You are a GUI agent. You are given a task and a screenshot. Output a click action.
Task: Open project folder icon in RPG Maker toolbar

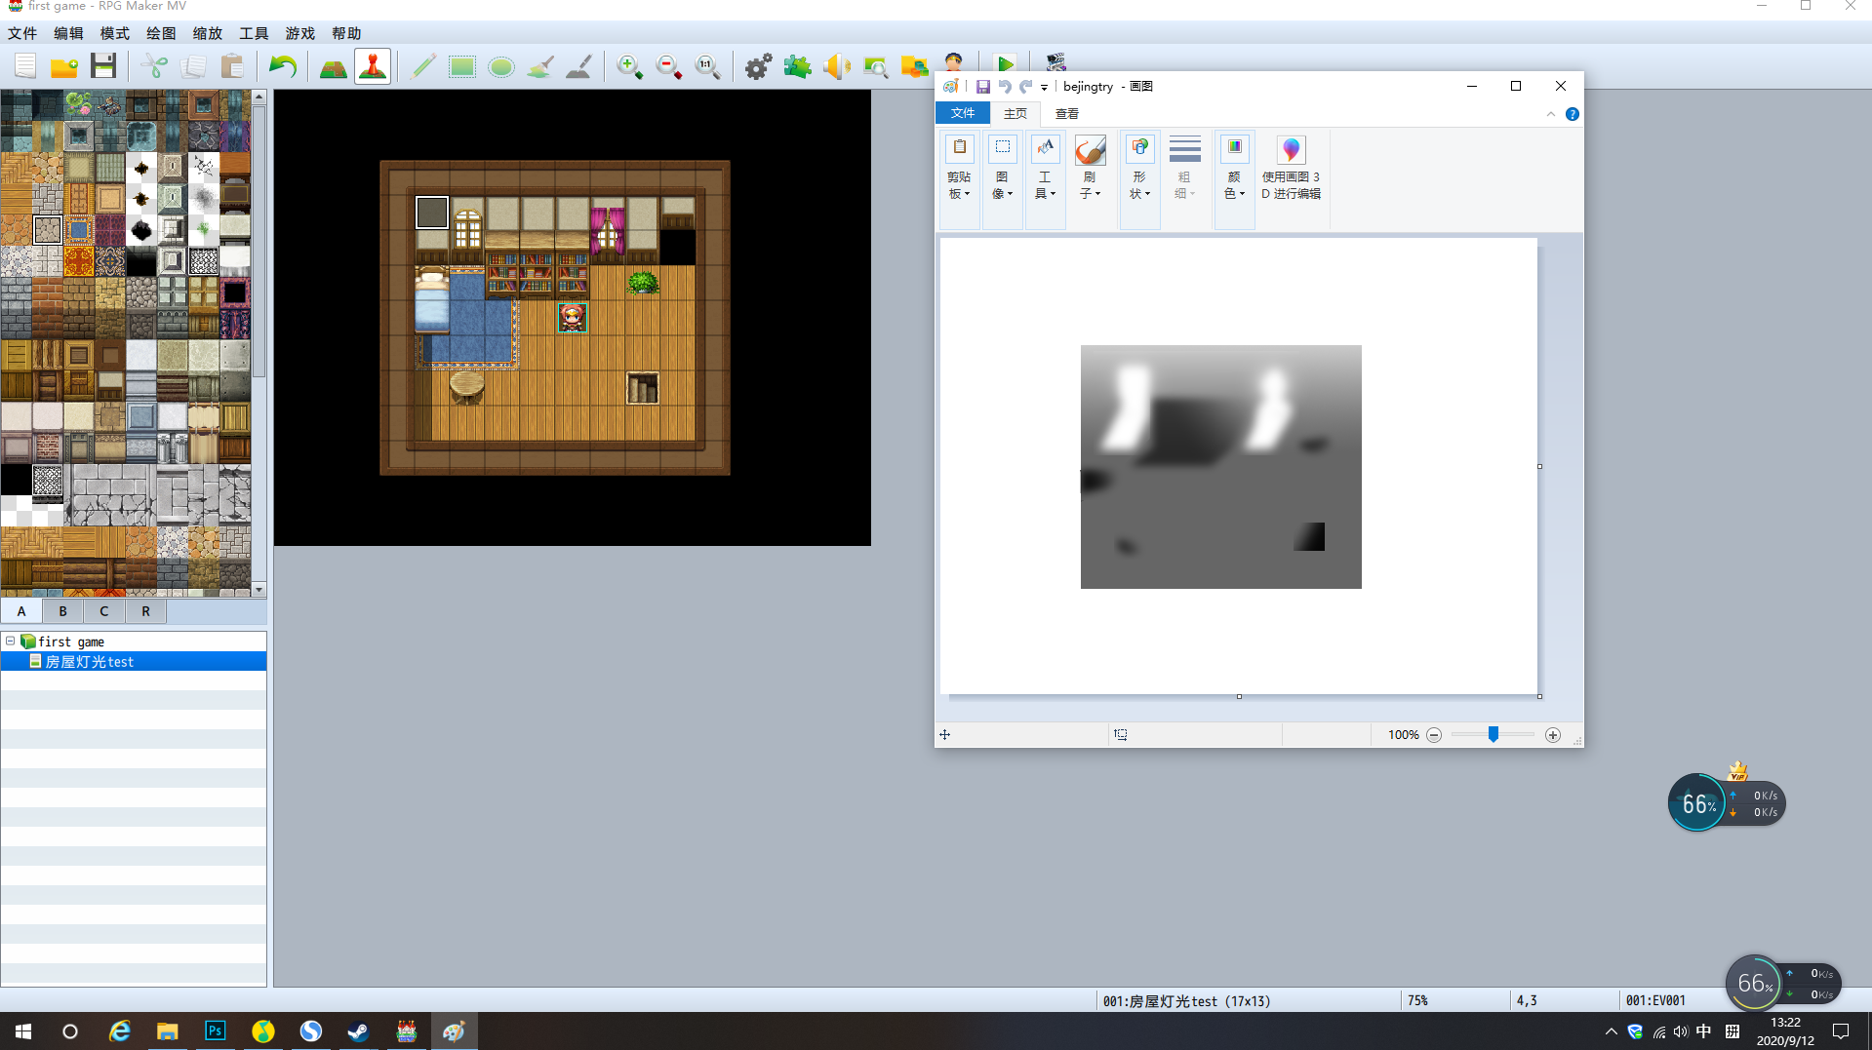(x=64, y=66)
